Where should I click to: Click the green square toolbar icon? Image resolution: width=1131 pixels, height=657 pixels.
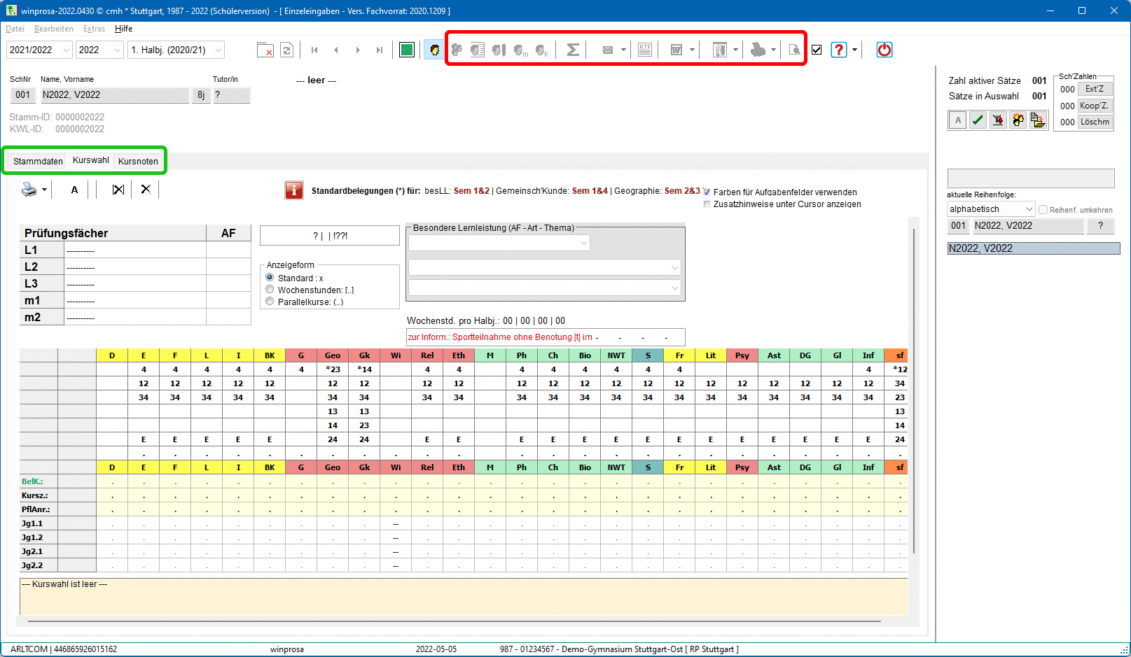(406, 50)
